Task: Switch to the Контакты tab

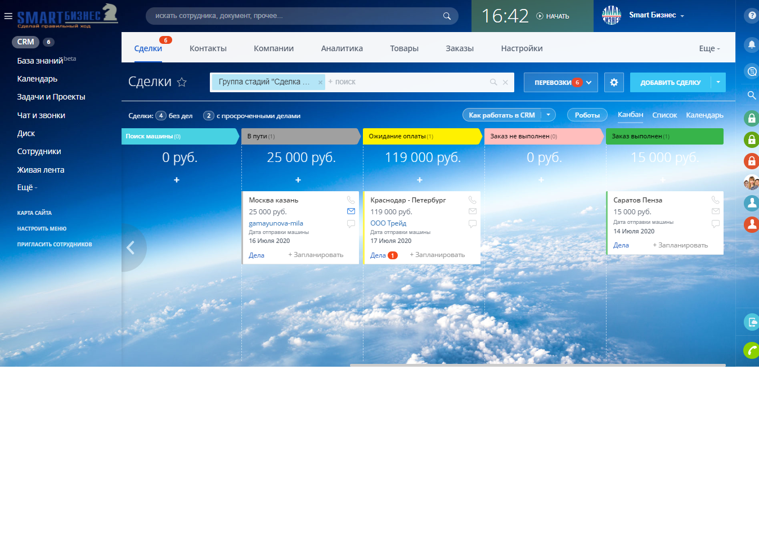Action: click(208, 48)
